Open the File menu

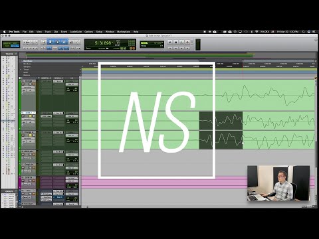[25, 32]
